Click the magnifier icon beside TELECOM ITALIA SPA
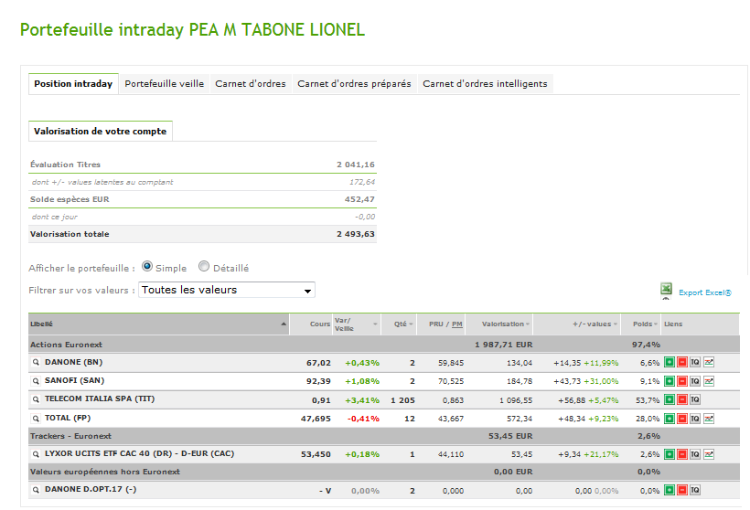 click(36, 399)
